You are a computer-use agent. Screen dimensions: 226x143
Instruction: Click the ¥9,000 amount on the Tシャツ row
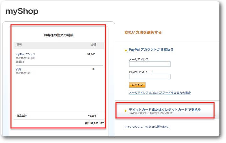92,54
